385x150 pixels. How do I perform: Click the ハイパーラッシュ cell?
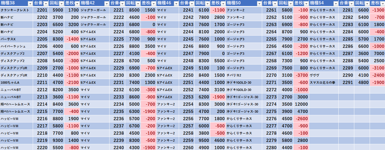pyautogui.click(x=17, y=46)
